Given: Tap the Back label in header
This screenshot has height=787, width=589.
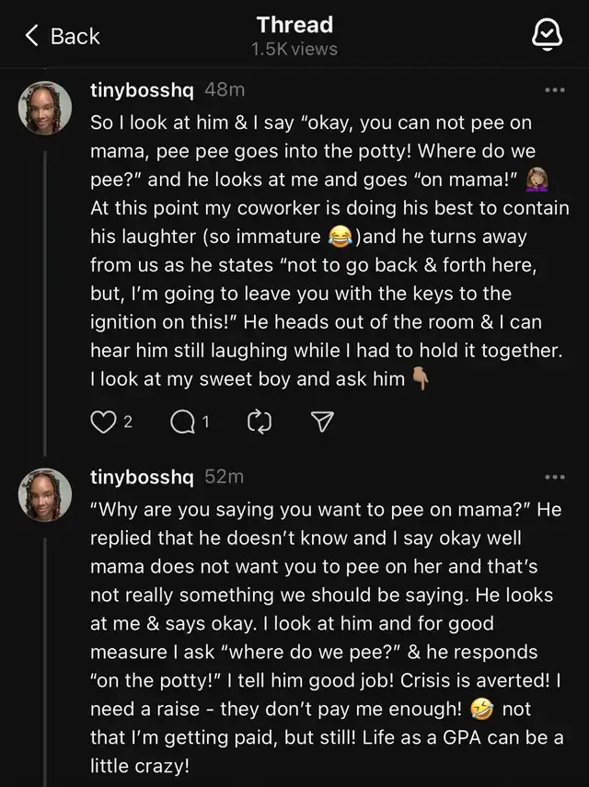Looking at the screenshot, I should pyautogui.click(x=75, y=37).
